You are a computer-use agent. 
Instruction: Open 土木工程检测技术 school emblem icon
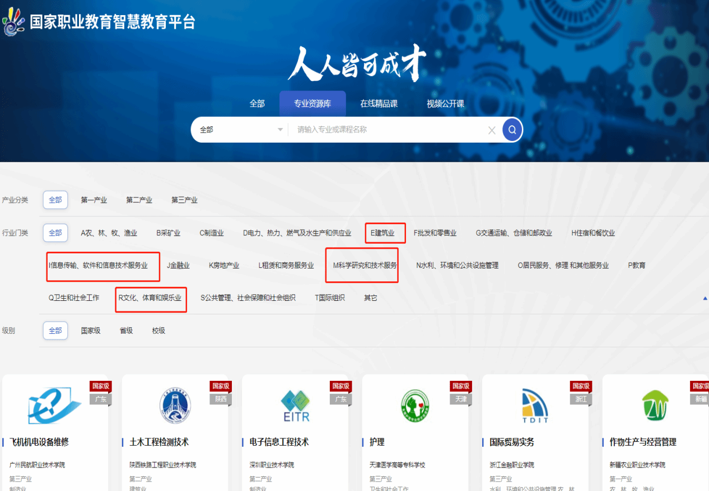pyautogui.click(x=175, y=405)
